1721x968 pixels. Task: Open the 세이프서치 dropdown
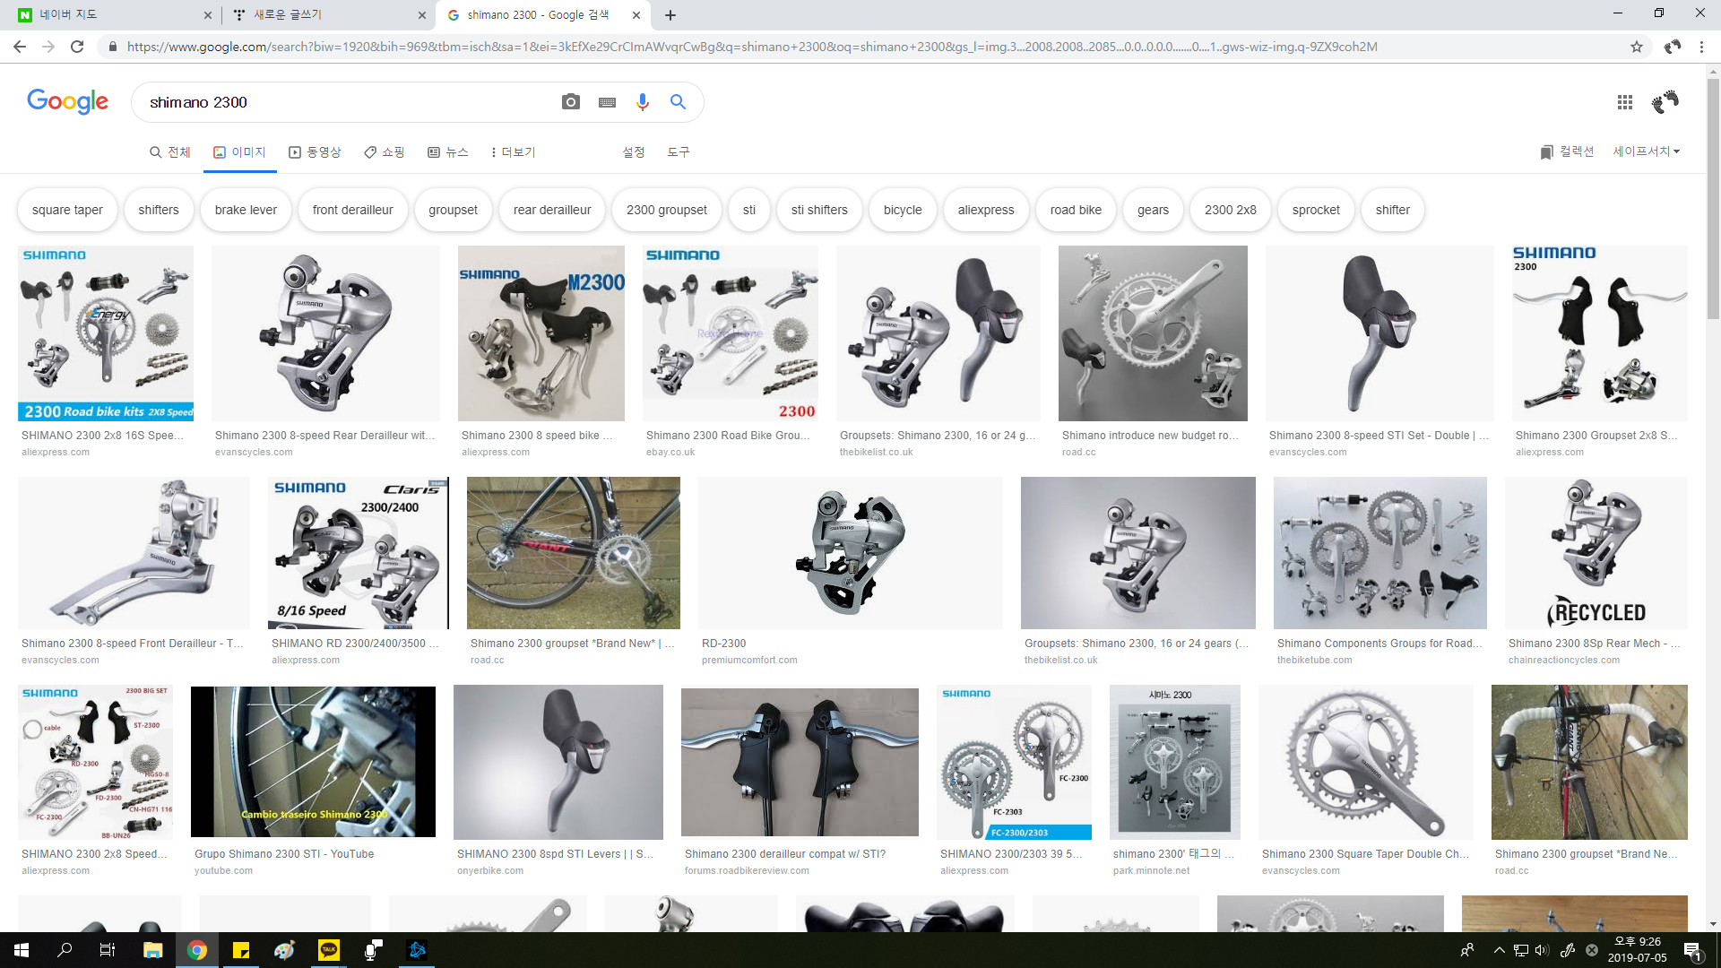click(x=1646, y=151)
